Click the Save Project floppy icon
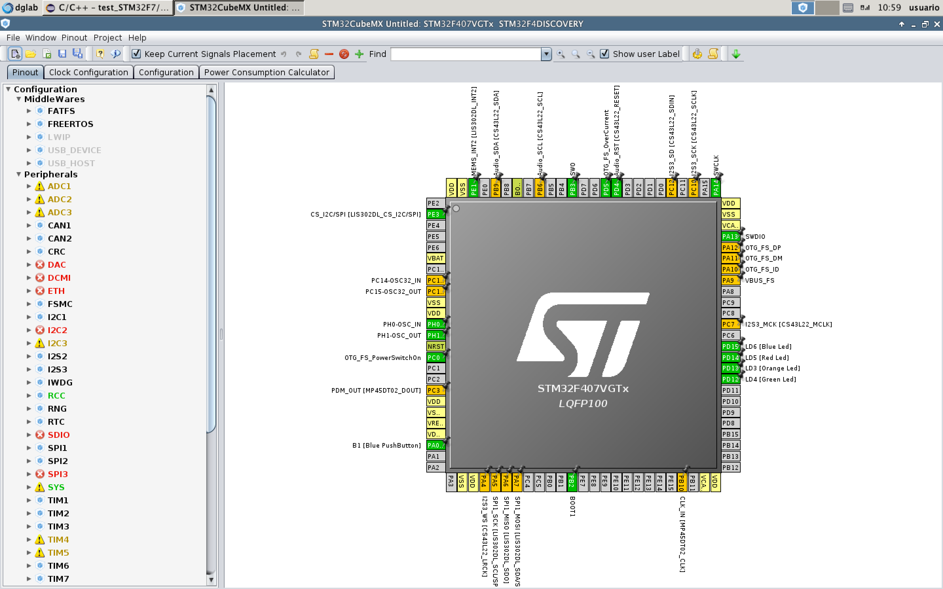The height and width of the screenshot is (589, 943). tap(62, 54)
